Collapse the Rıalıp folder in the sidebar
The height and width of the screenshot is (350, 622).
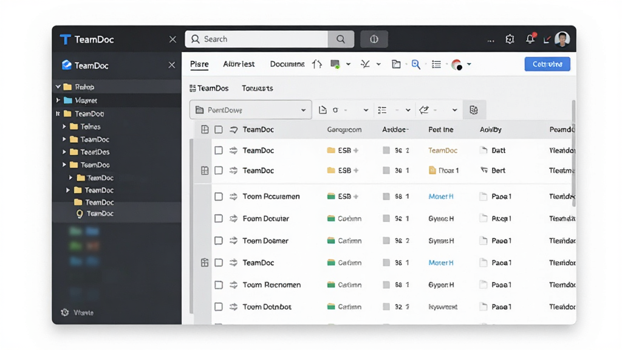point(58,86)
